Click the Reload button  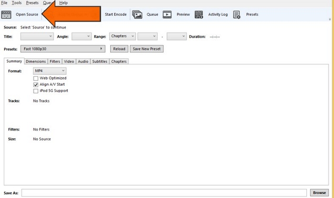(x=119, y=49)
